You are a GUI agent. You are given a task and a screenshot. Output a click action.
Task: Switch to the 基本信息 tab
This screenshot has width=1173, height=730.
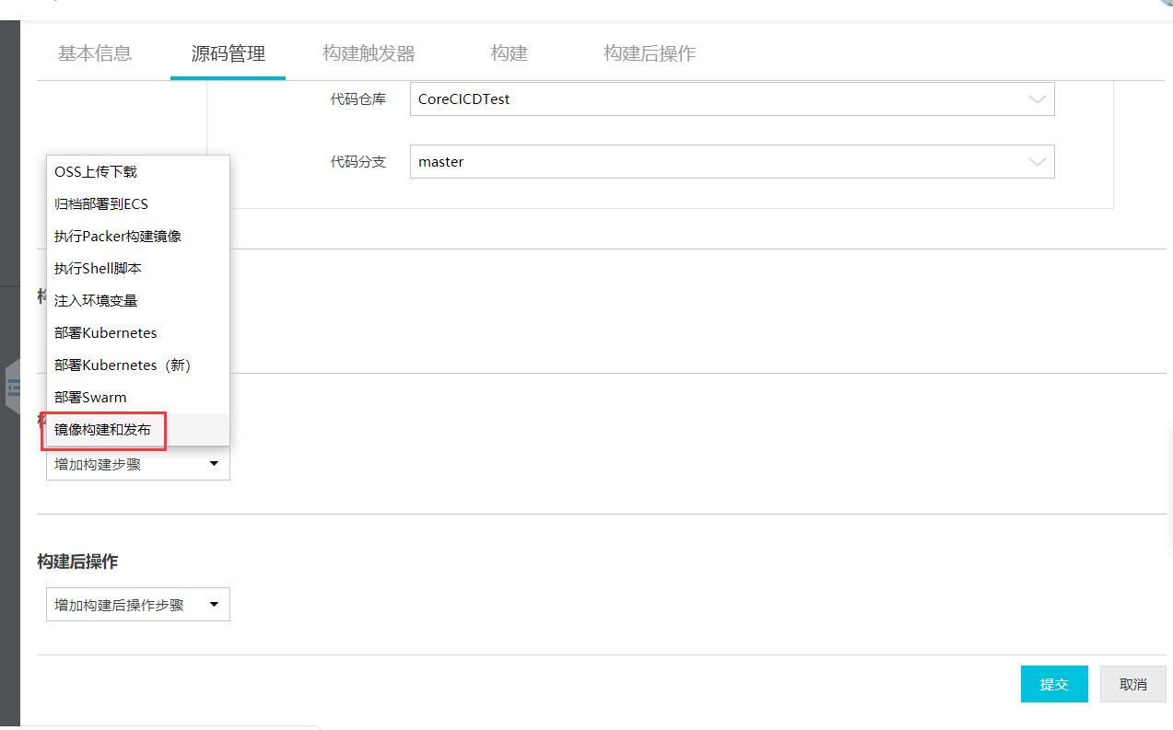point(95,53)
